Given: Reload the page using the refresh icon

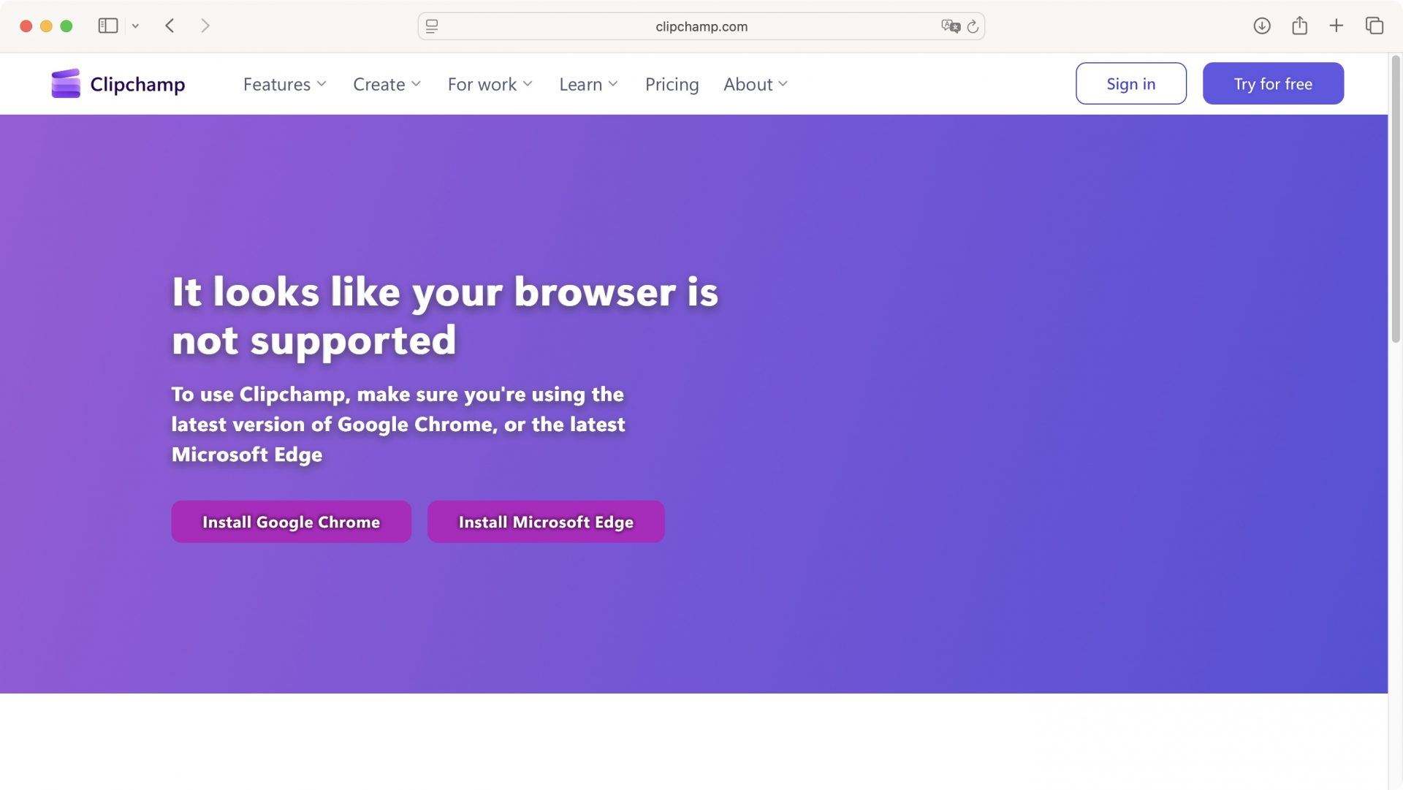Looking at the screenshot, I should coord(973,26).
